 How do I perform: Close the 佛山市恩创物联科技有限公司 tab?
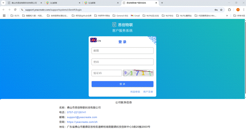[41, 3]
